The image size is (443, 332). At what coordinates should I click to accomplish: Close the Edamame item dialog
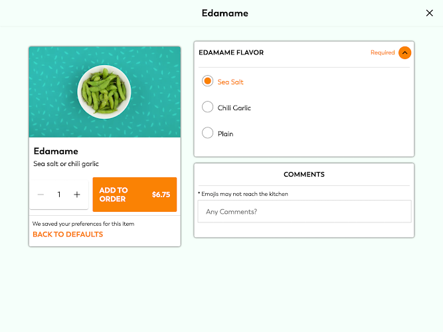(x=429, y=13)
